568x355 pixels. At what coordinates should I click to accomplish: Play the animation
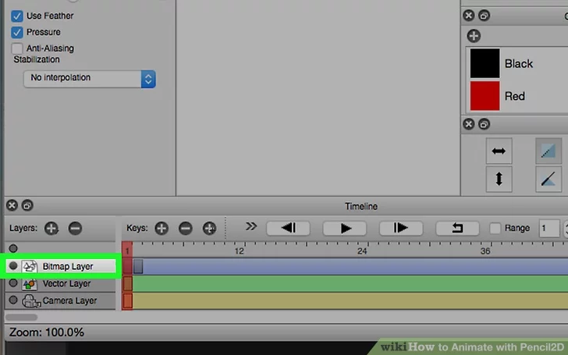[345, 228]
